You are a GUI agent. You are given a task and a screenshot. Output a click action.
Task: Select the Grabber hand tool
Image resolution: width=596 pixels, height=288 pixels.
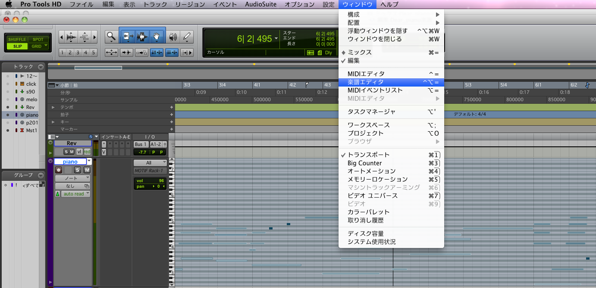click(x=156, y=37)
